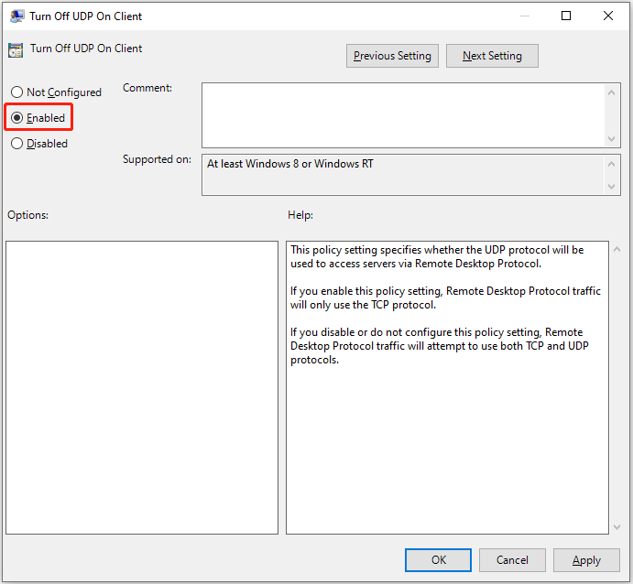
Task: Click the title bar policy window icon
Action: tap(16, 16)
